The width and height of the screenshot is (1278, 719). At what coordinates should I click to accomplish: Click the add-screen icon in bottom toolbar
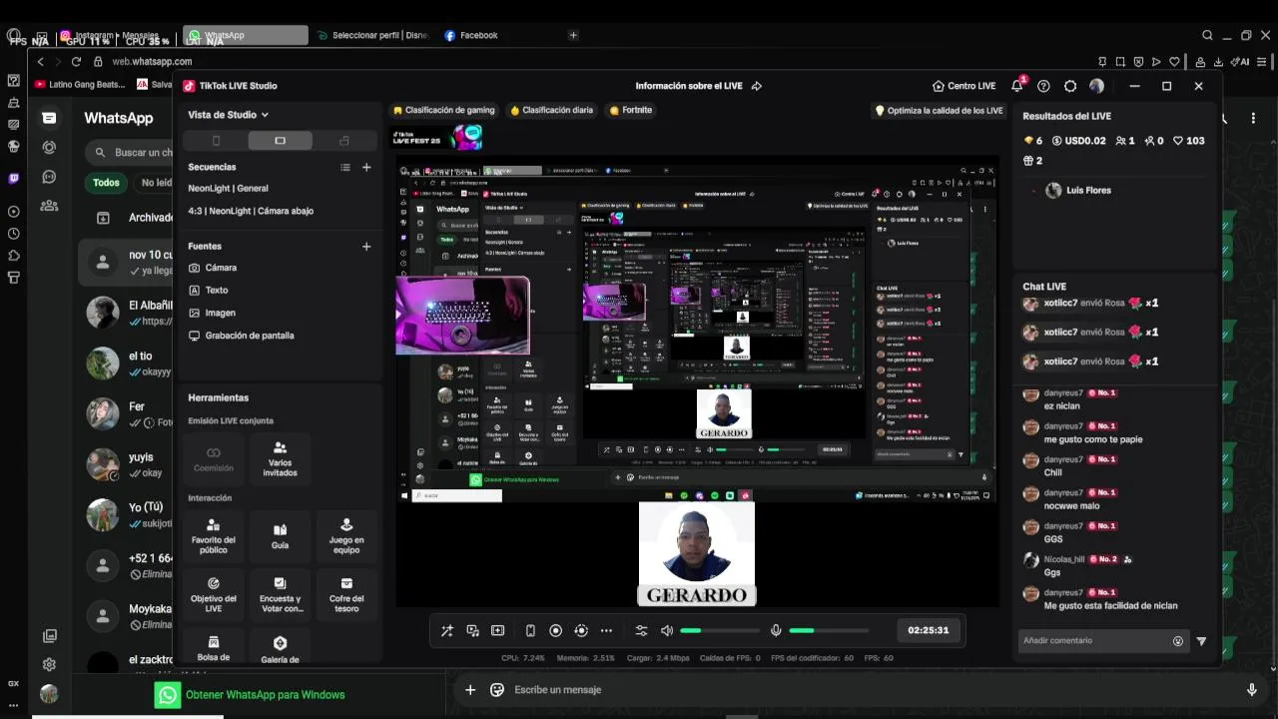pos(498,630)
